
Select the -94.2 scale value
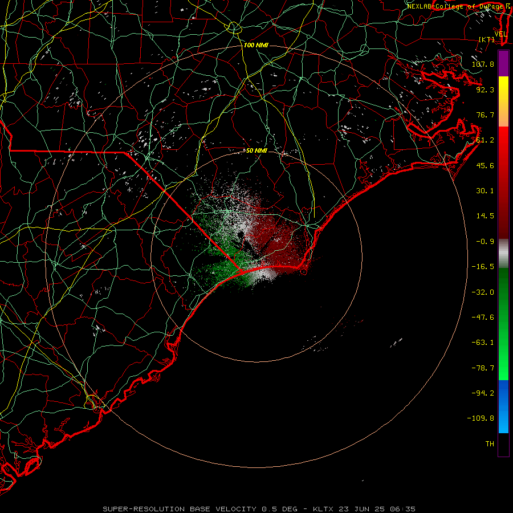coord(483,393)
